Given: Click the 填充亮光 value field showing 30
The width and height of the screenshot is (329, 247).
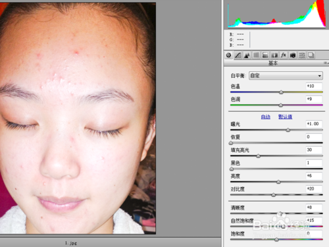Looking at the screenshot, I should [x=314, y=150].
